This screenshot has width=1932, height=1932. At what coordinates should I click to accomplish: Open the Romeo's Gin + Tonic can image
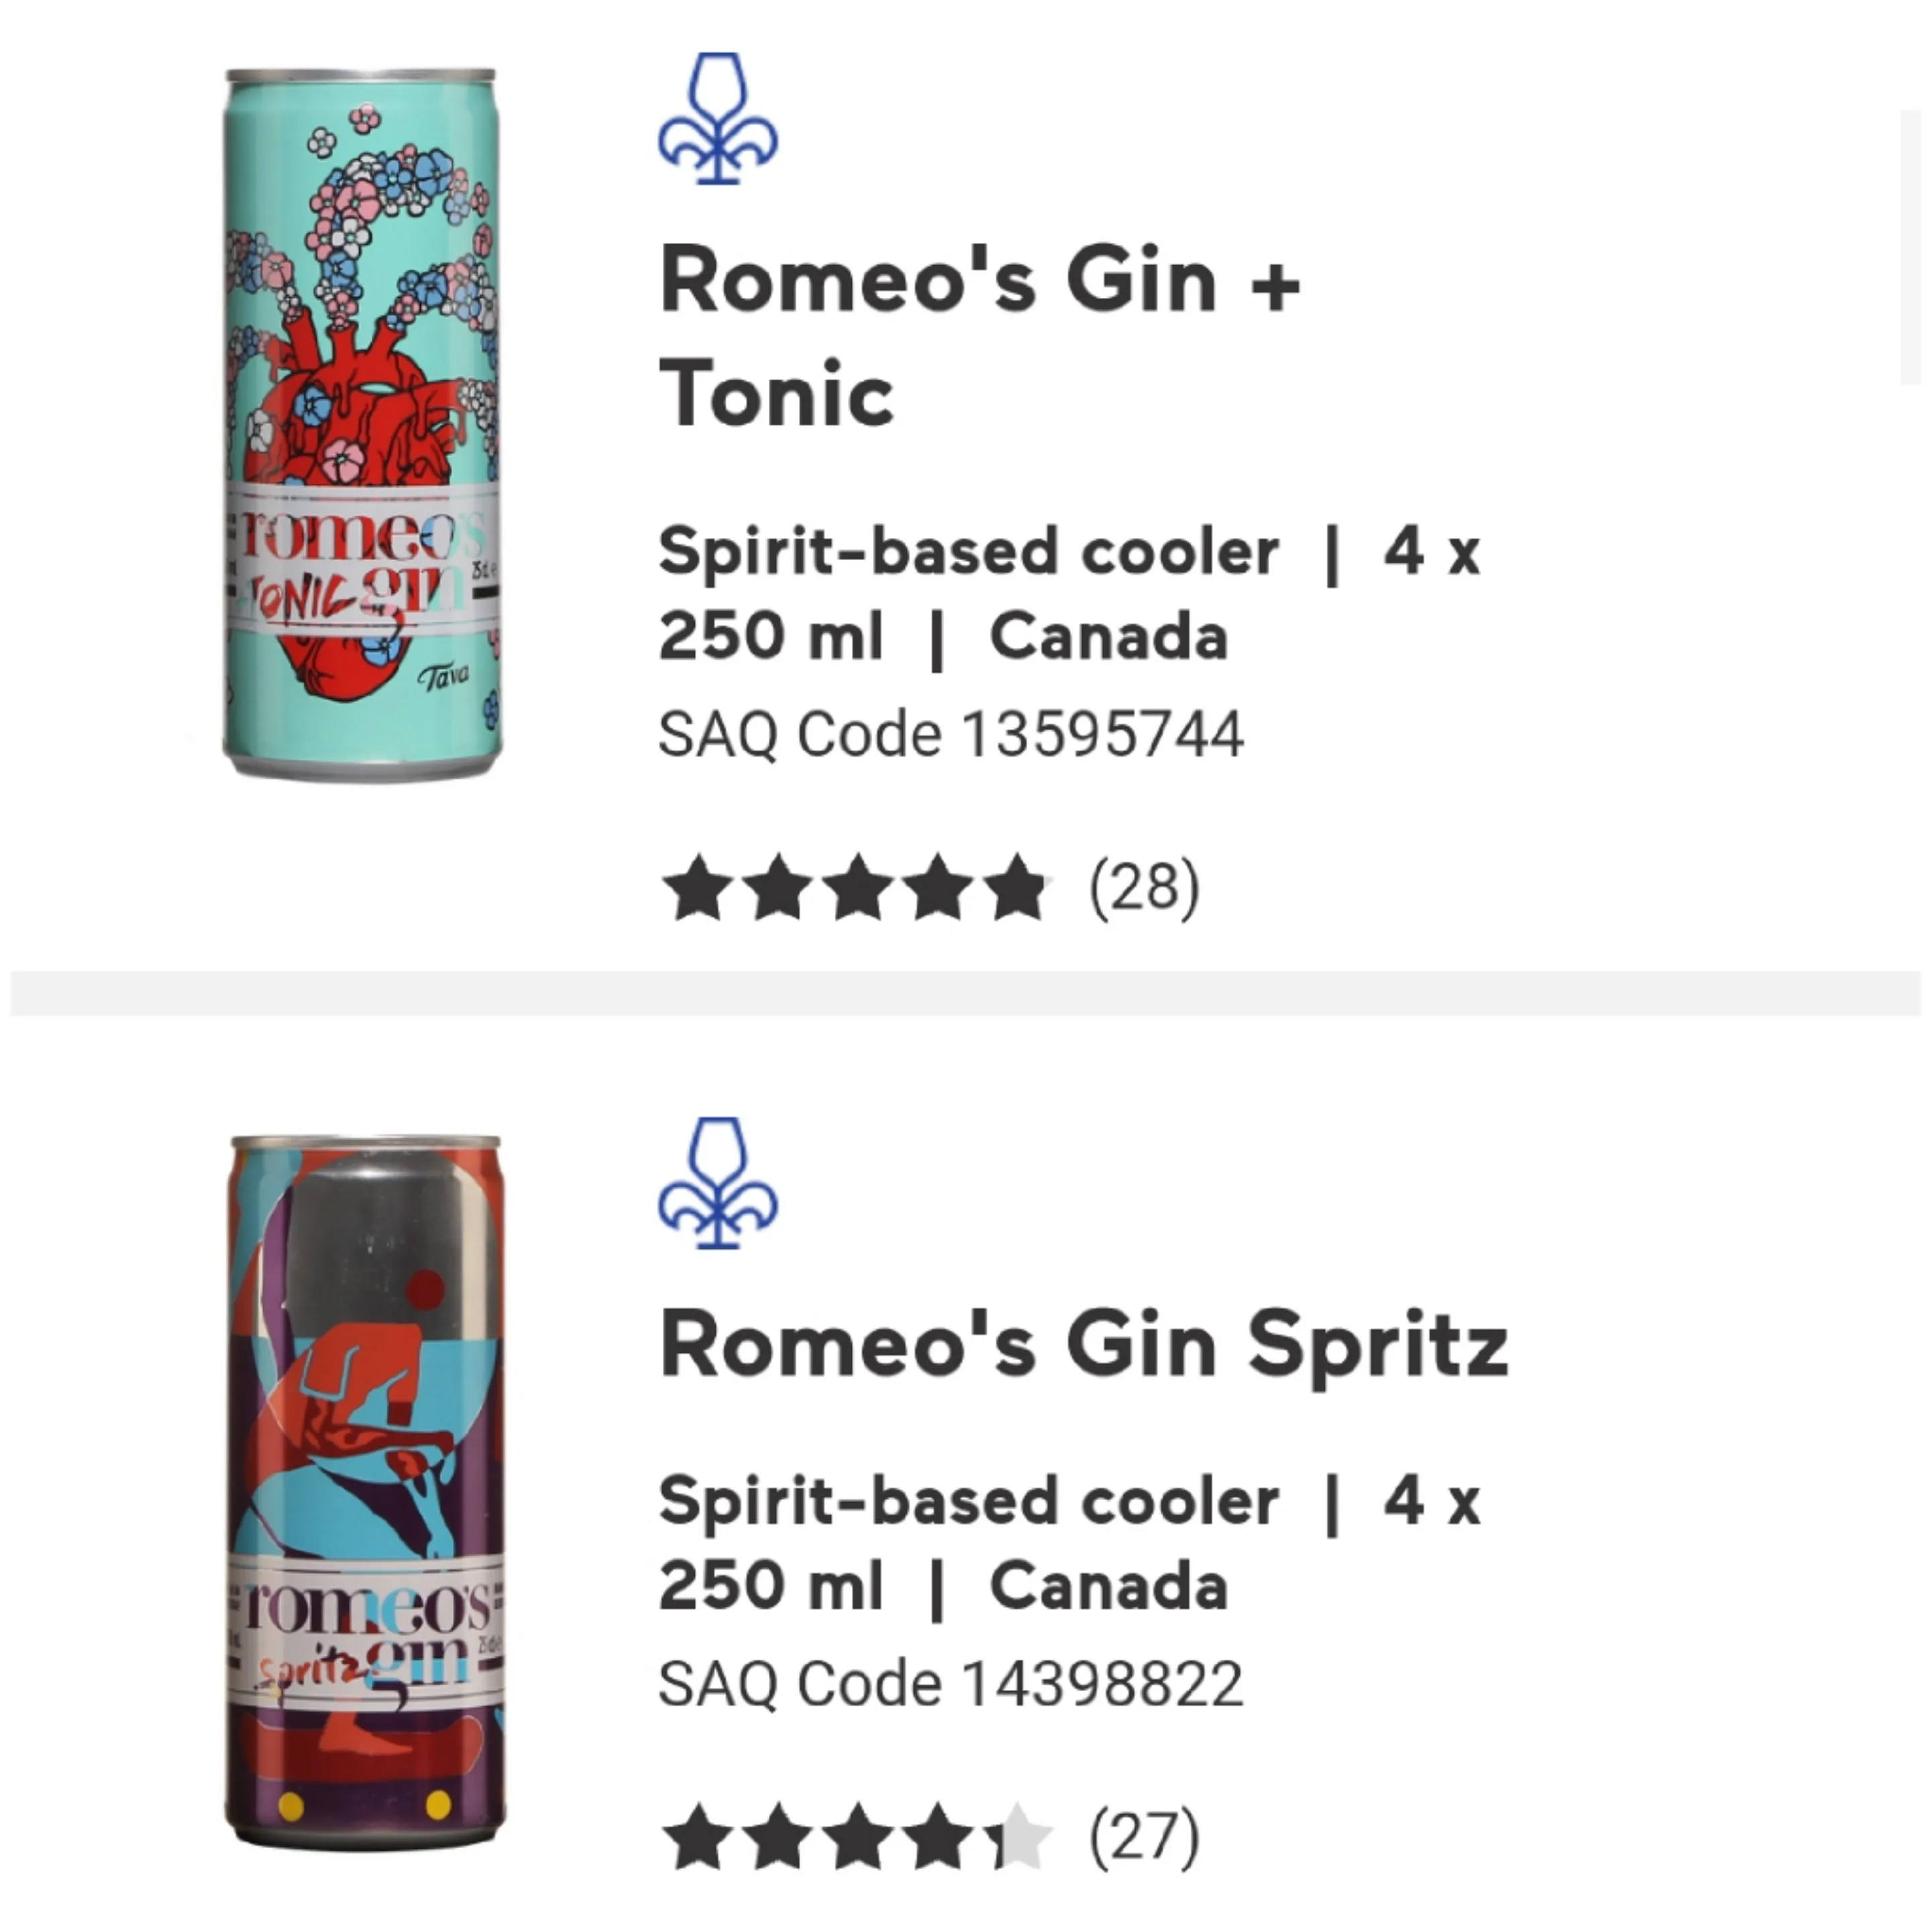coord(361,424)
